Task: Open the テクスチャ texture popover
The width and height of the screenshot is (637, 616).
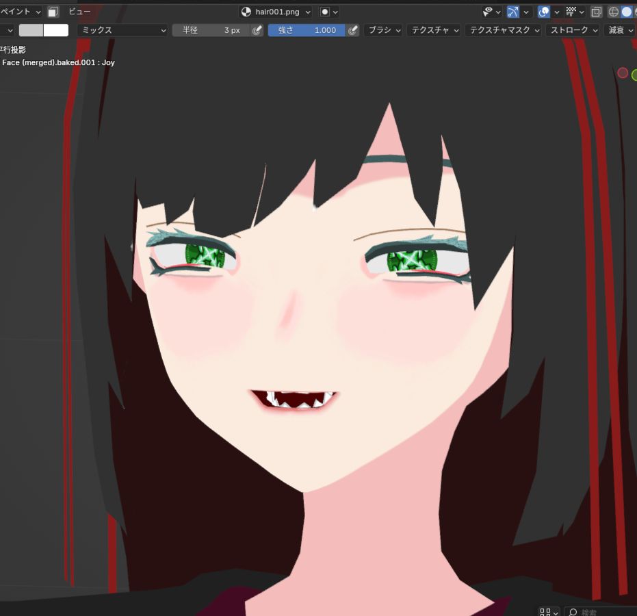Action: [434, 30]
